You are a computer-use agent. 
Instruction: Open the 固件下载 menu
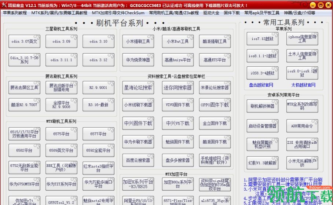(232, 13)
